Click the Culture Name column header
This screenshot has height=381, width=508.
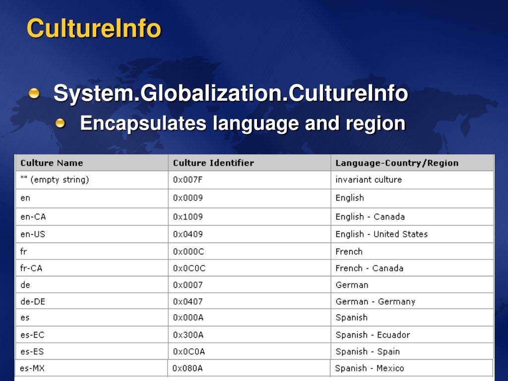[x=92, y=163]
